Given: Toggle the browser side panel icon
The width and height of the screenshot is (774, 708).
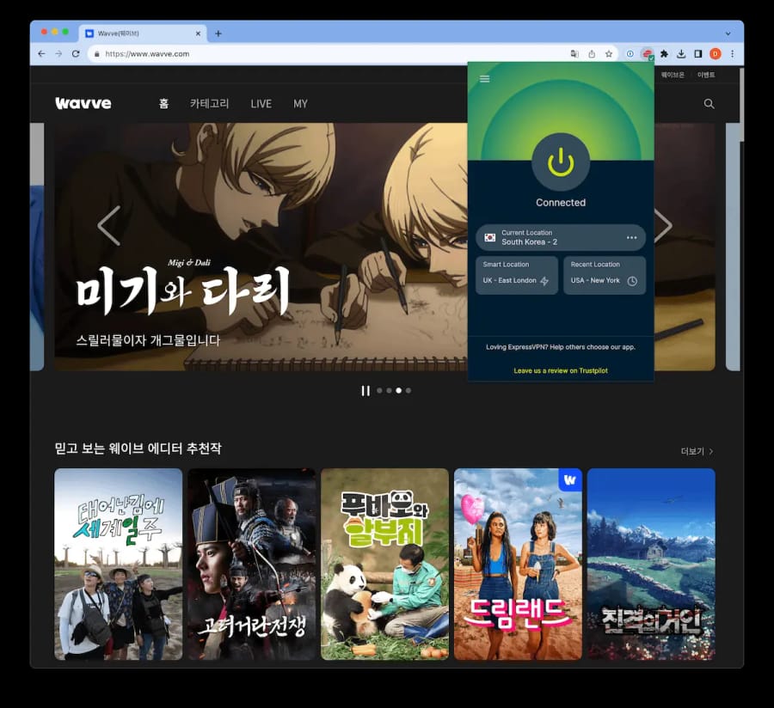Looking at the screenshot, I should (698, 54).
